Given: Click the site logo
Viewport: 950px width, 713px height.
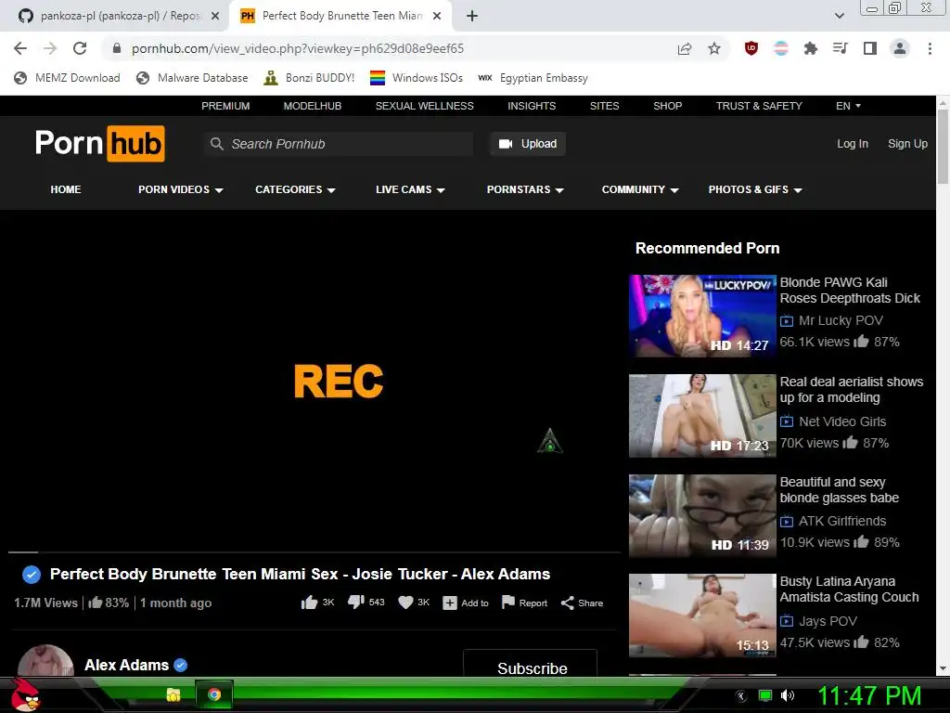Looking at the screenshot, I should [x=100, y=144].
